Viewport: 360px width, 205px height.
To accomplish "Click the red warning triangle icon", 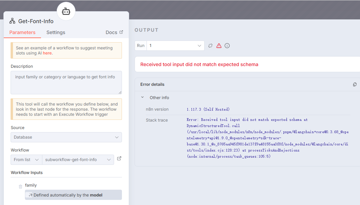I will (219, 46).
